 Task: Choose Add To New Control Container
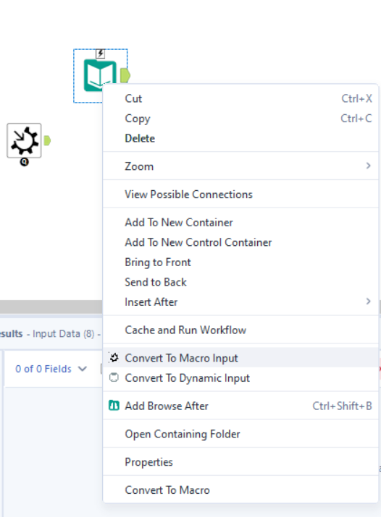coord(240,242)
